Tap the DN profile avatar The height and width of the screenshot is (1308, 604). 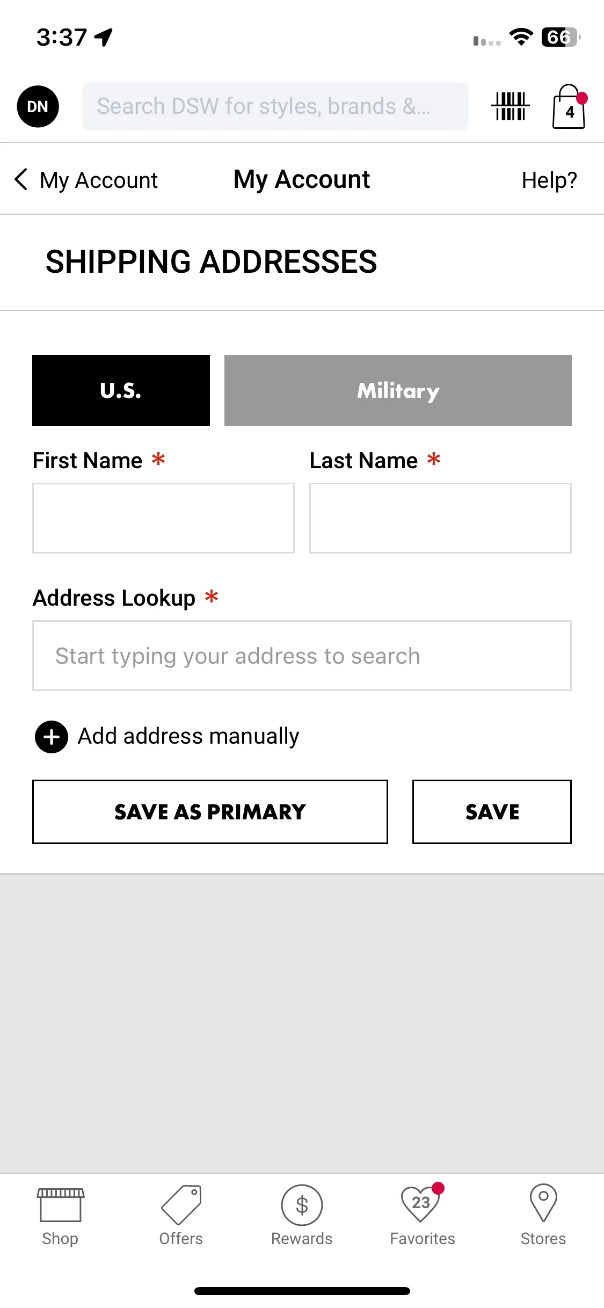[x=38, y=106]
